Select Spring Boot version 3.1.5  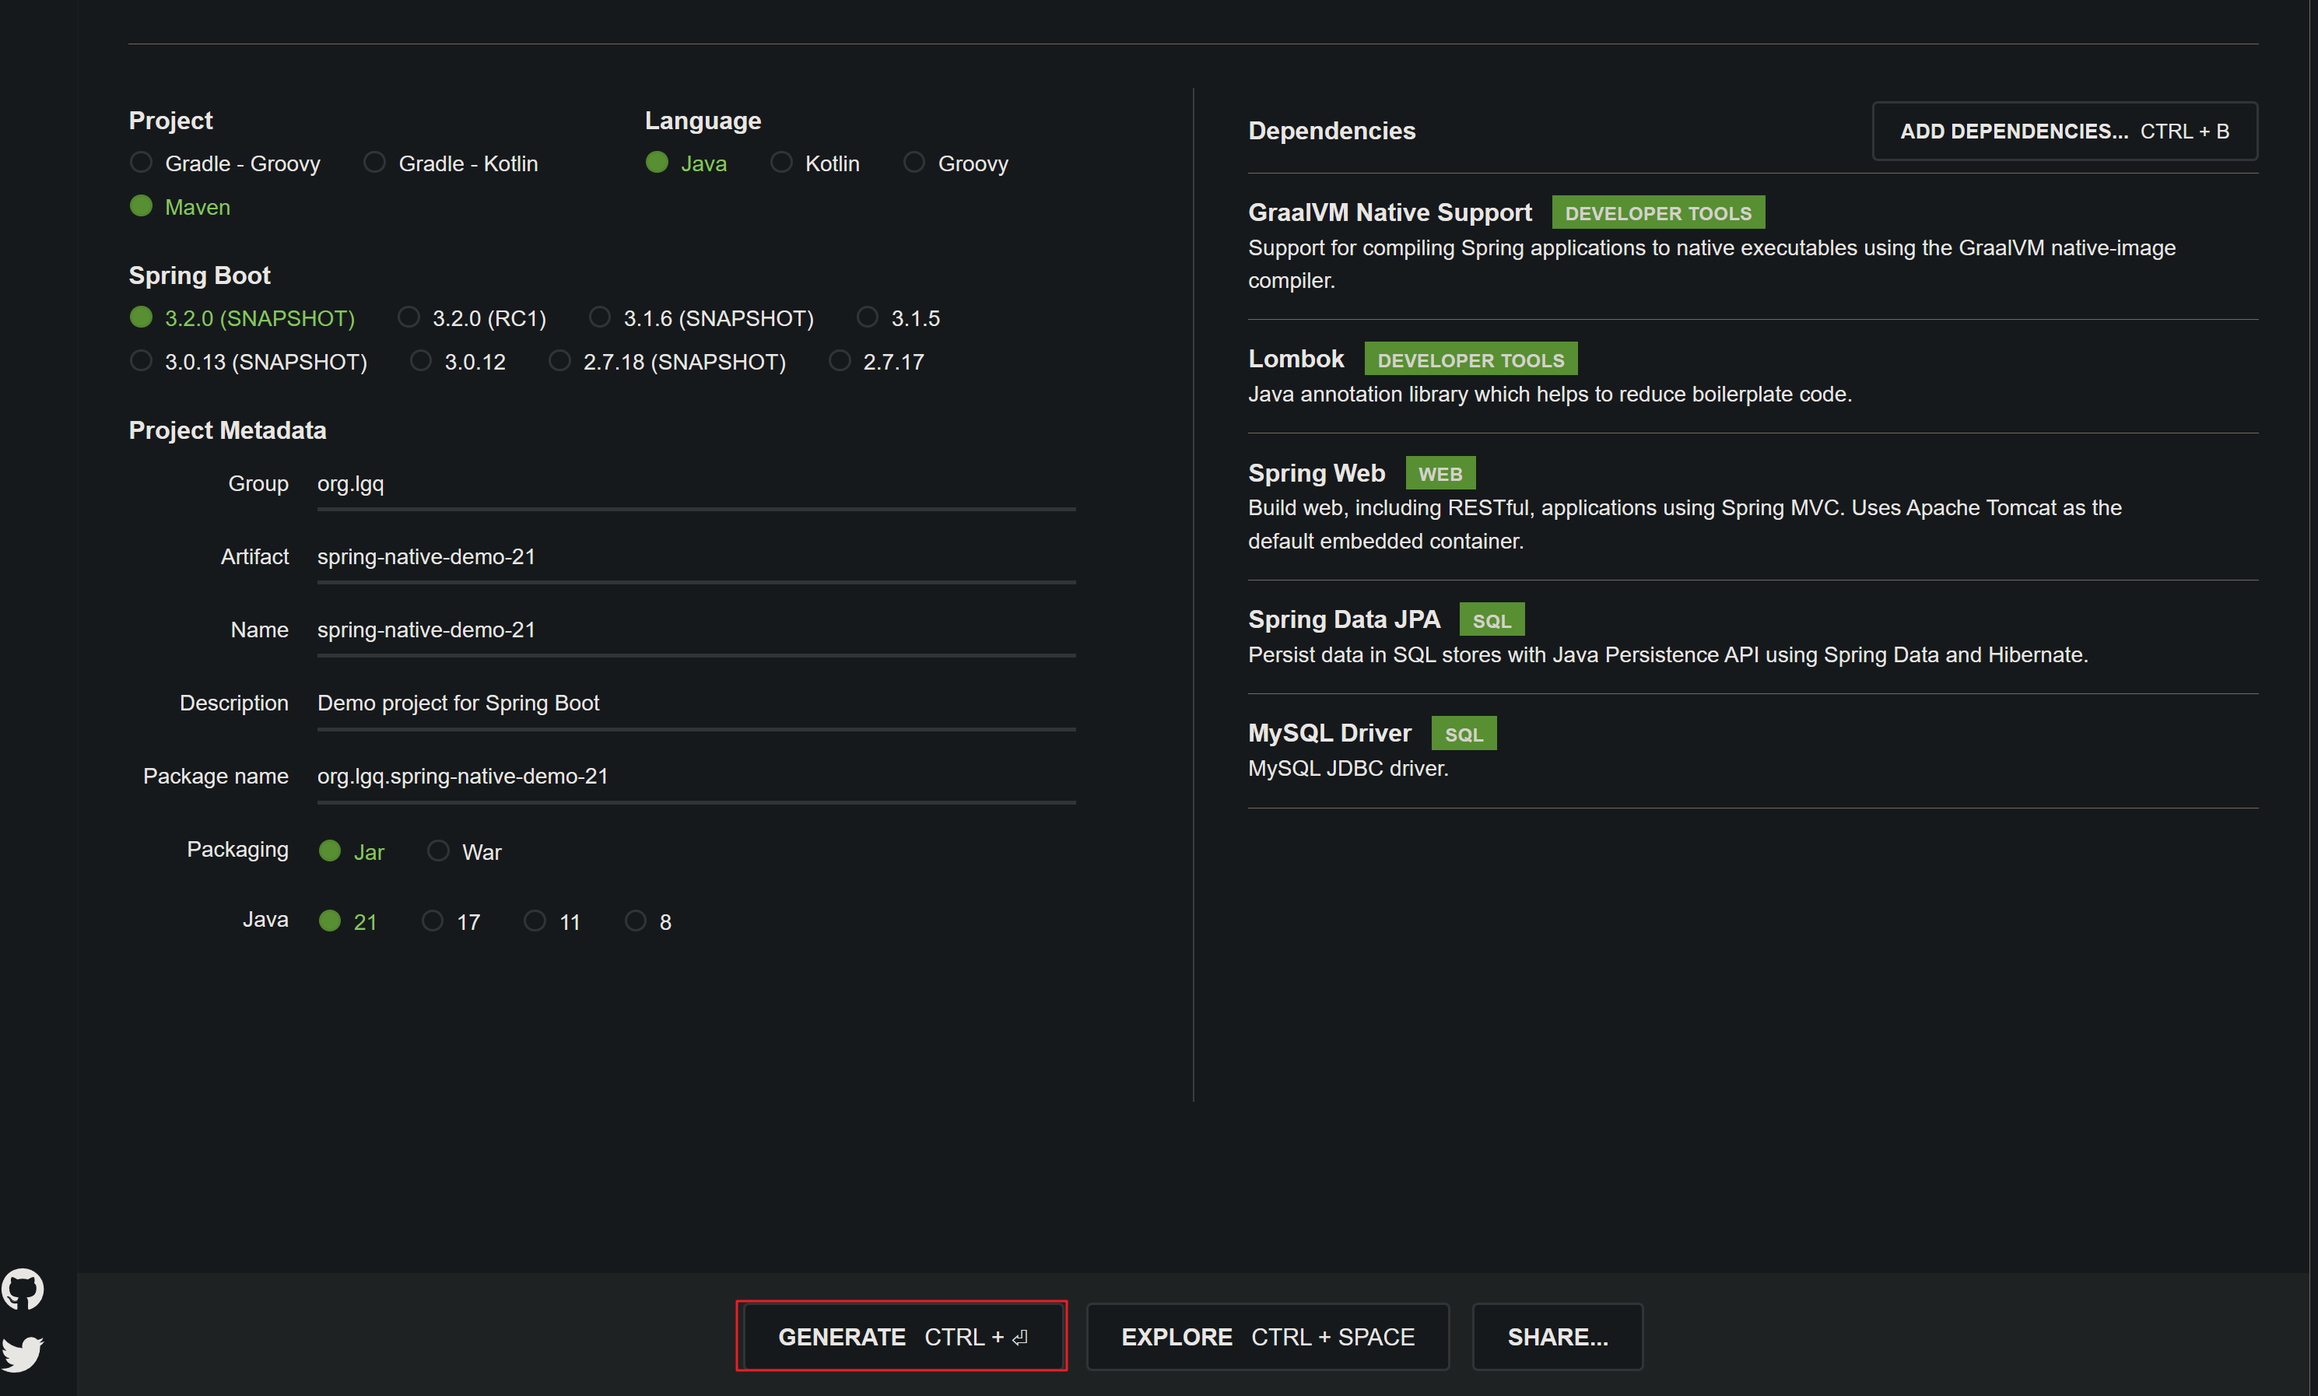click(x=899, y=318)
